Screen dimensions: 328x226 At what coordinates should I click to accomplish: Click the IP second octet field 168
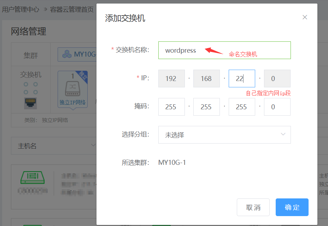[x=206, y=79]
